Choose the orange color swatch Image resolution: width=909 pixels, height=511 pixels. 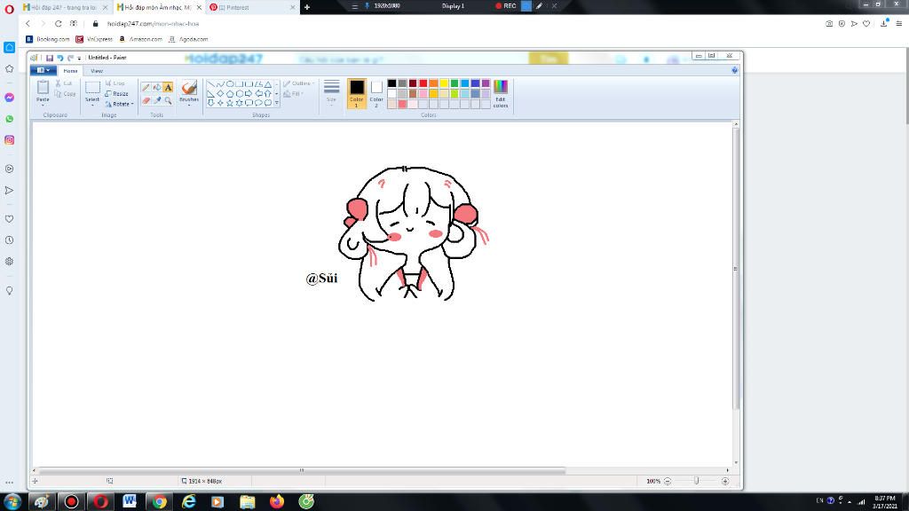(433, 83)
